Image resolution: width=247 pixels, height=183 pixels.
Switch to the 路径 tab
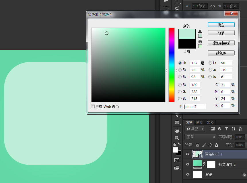[210, 123]
